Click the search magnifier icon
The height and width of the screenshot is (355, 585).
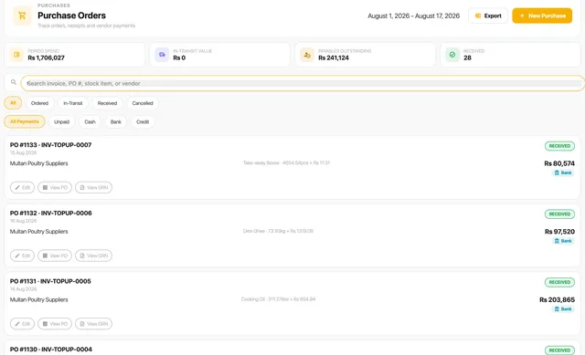tap(14, 82)
